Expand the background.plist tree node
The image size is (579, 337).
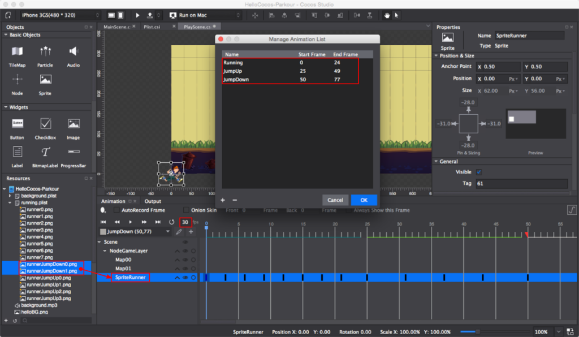10,196
